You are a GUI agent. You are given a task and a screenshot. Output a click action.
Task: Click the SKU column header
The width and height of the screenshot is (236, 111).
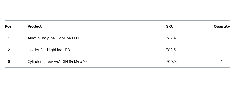170,26
